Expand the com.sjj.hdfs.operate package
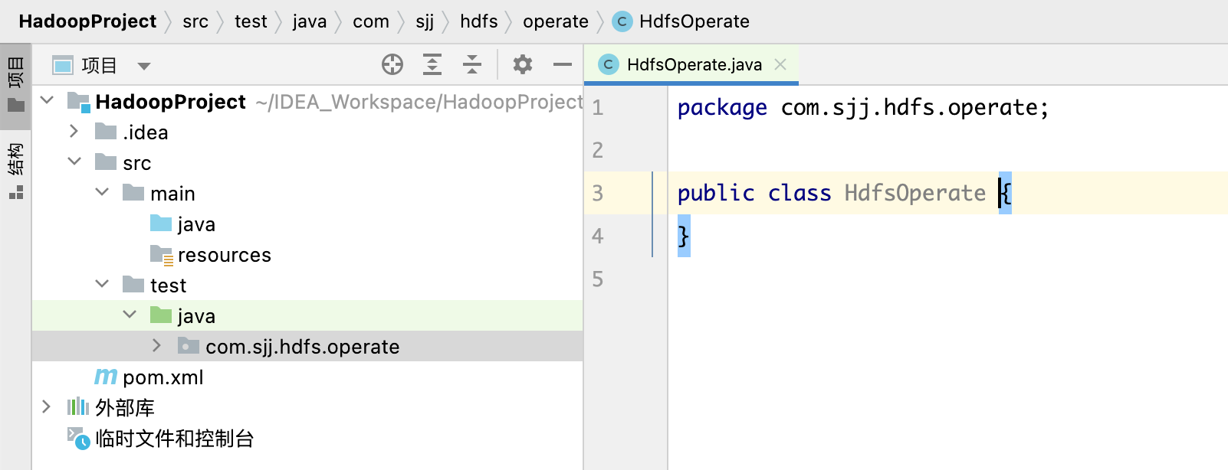 (157, 346)
